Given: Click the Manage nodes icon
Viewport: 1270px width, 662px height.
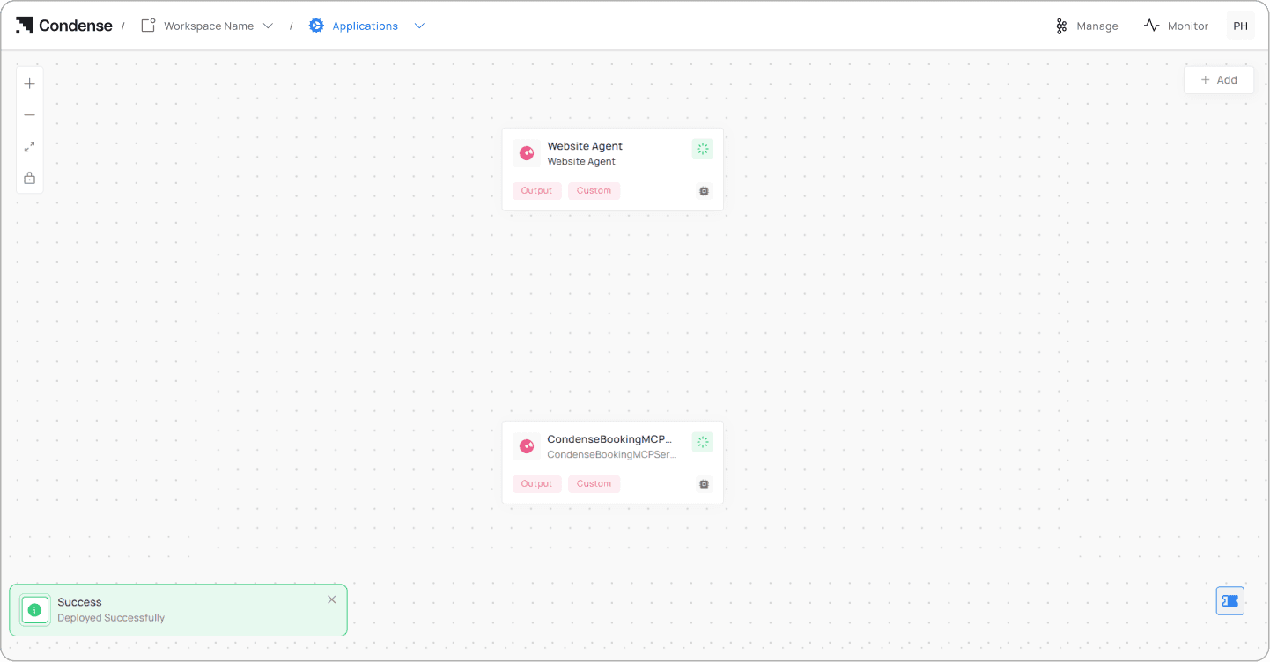Looking at the screenshot, I should pyautogui.click(x=1061, y=26).
